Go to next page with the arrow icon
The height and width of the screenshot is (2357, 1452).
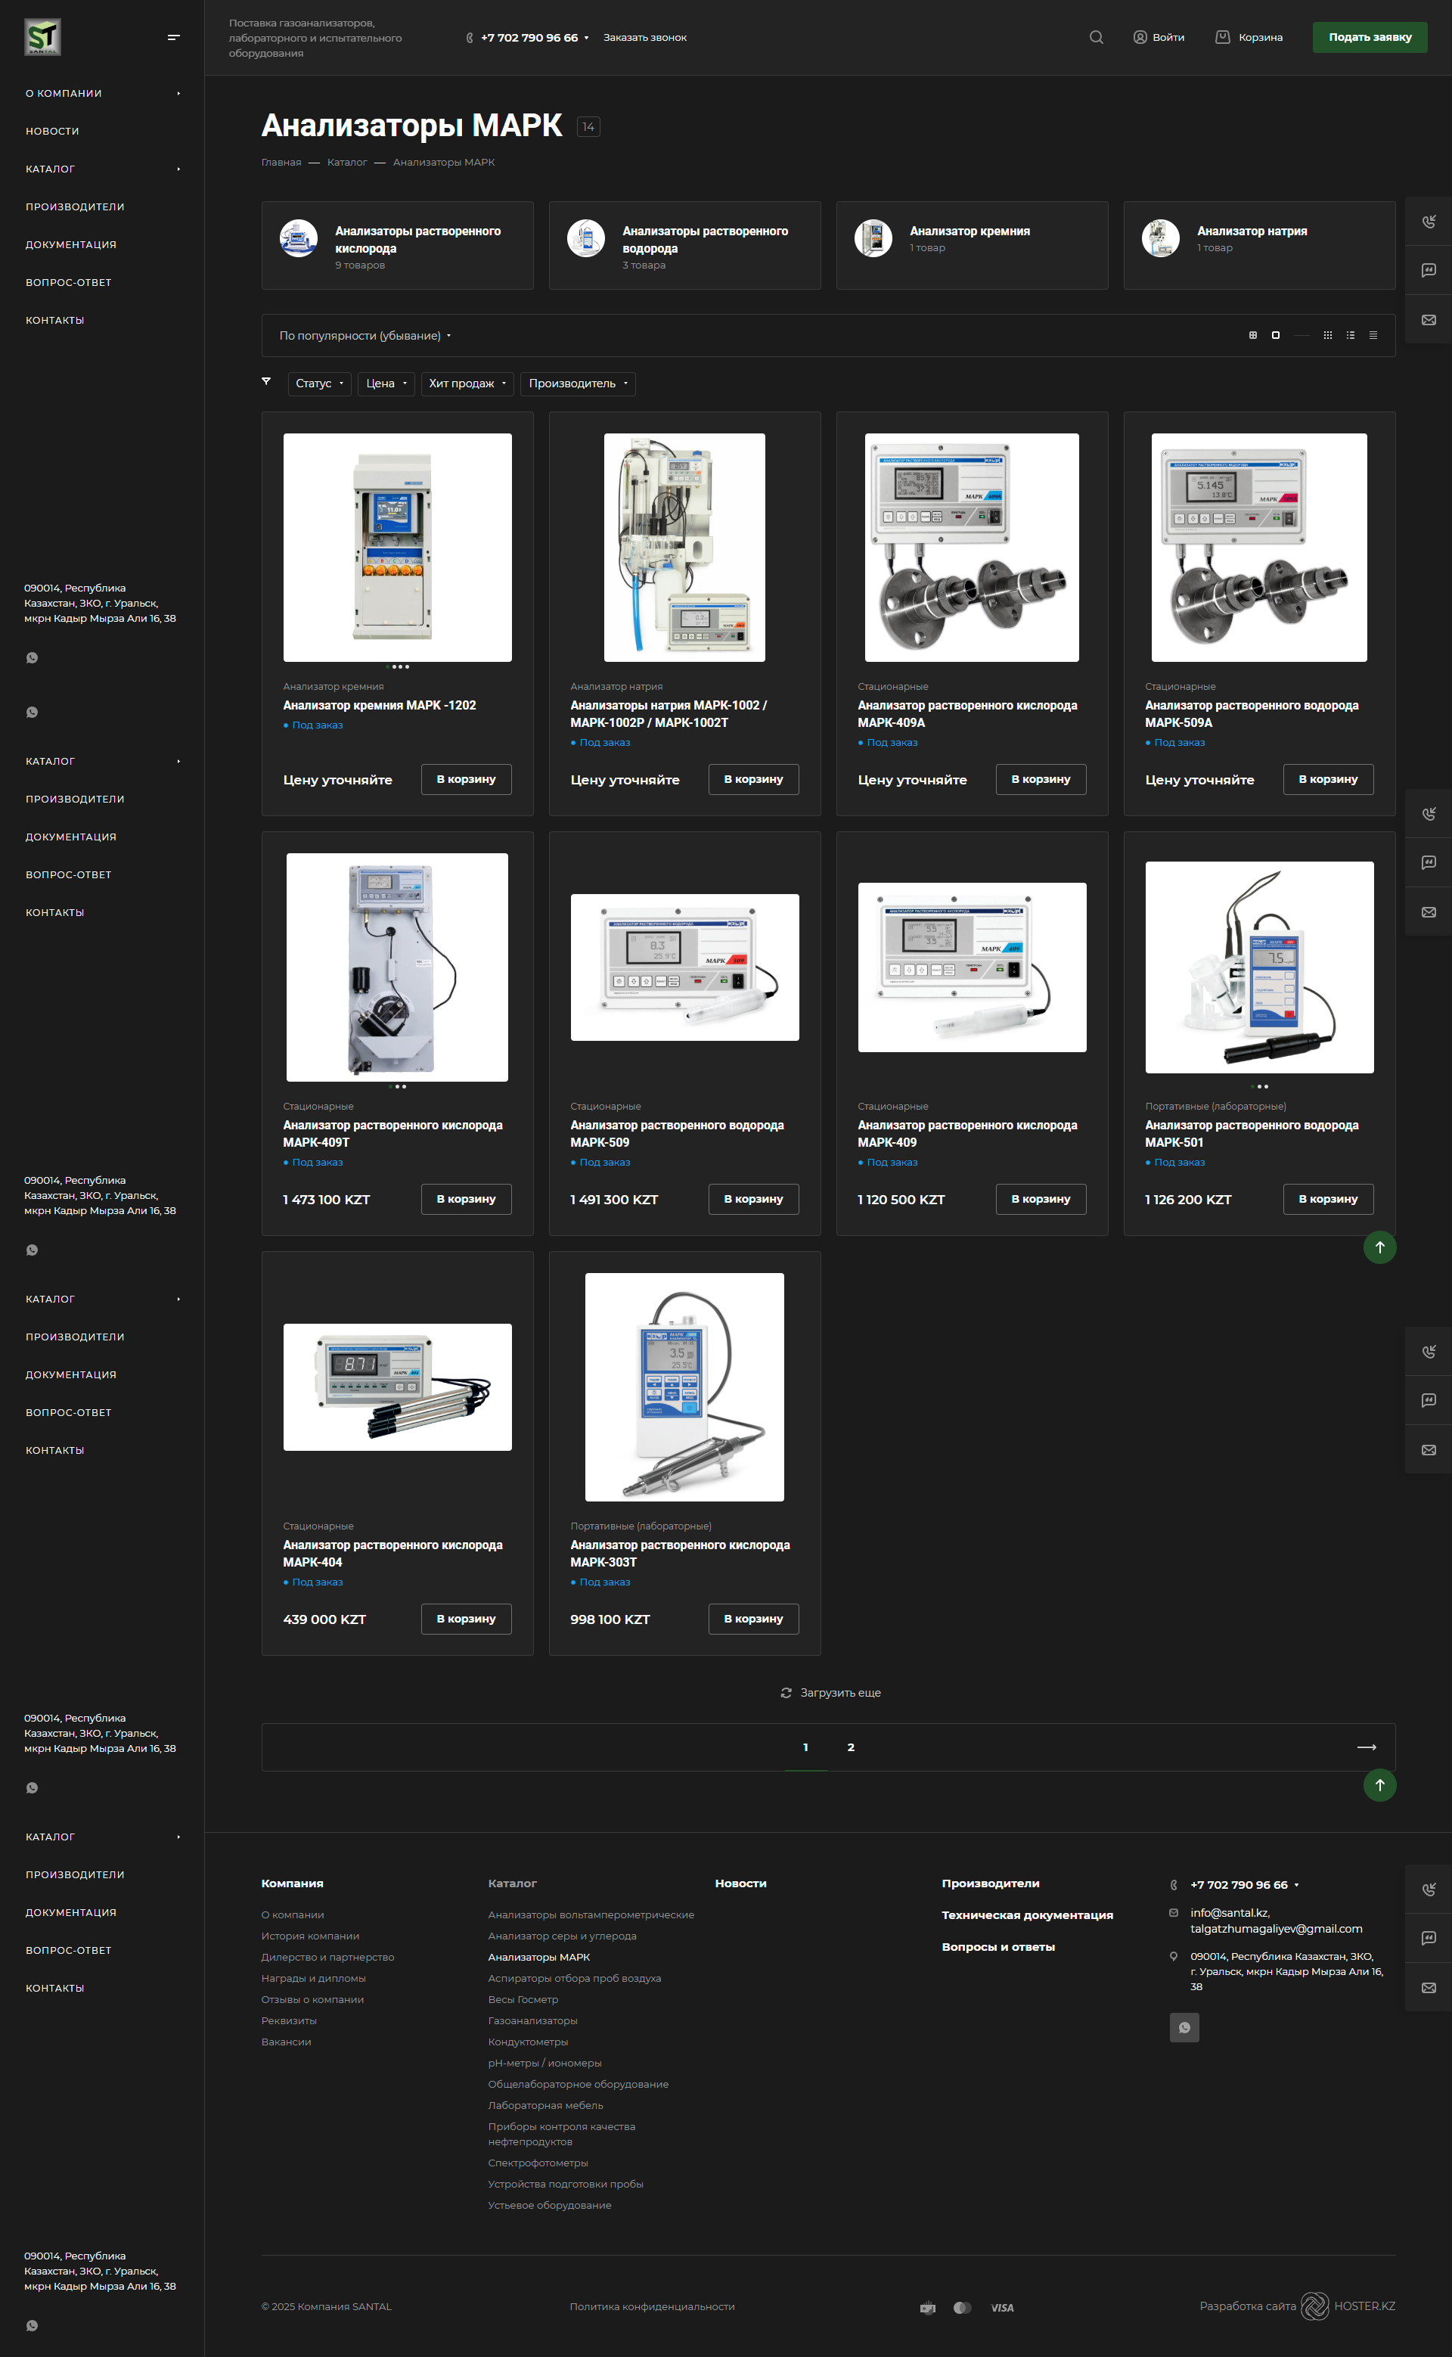pos(1367,1747)
